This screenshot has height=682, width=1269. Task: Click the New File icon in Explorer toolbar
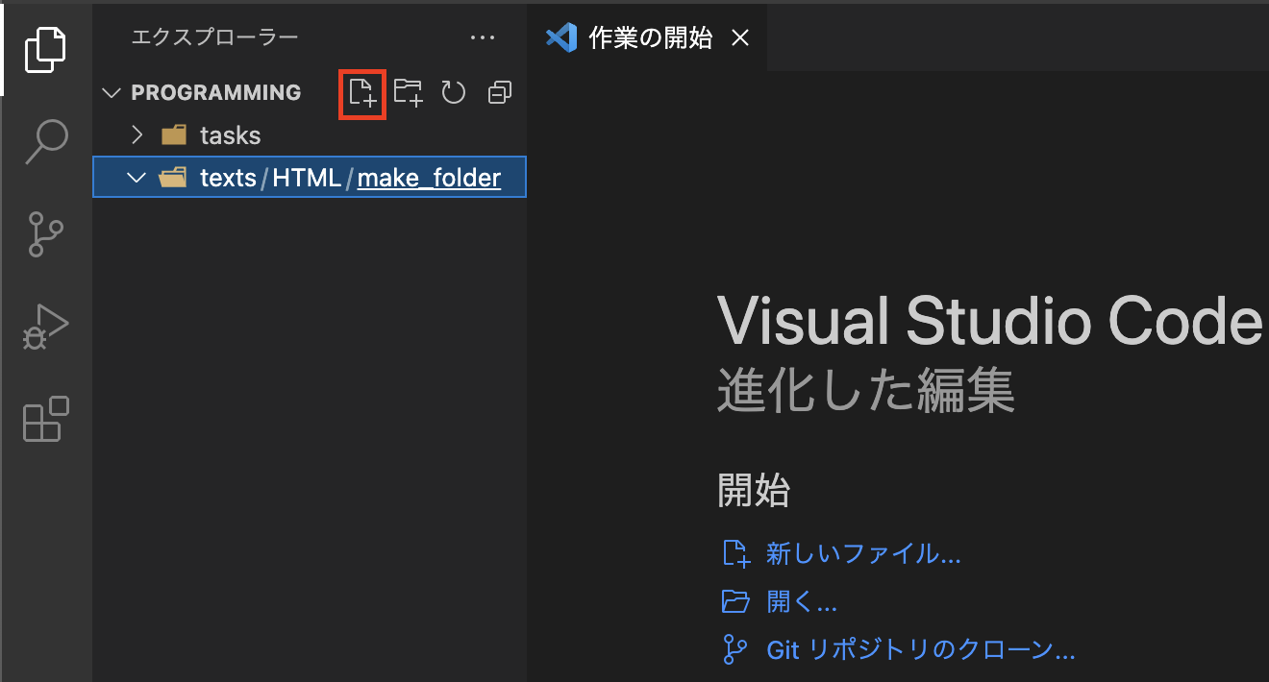(x=362, y=92)
